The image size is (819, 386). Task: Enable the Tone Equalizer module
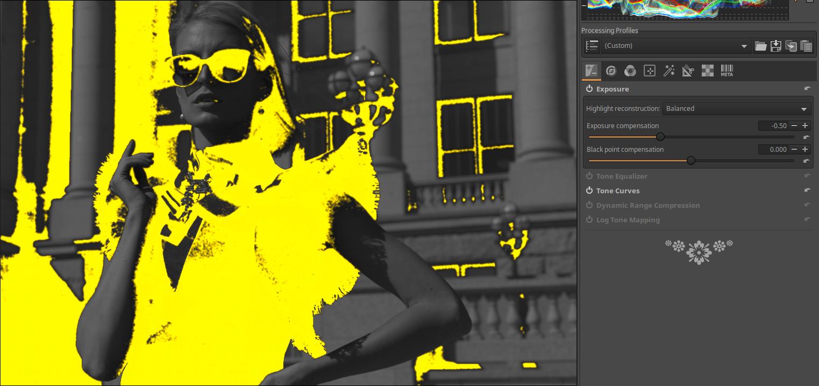pyautogui.click(x=589, y=176)
